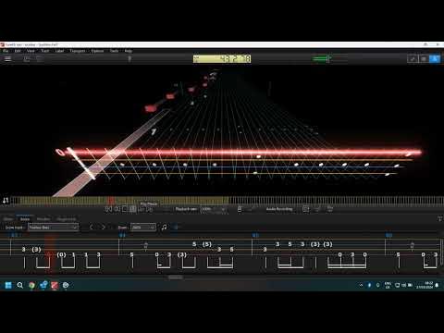Open the Help menu
444x333 pixels.
coord(129,51)
